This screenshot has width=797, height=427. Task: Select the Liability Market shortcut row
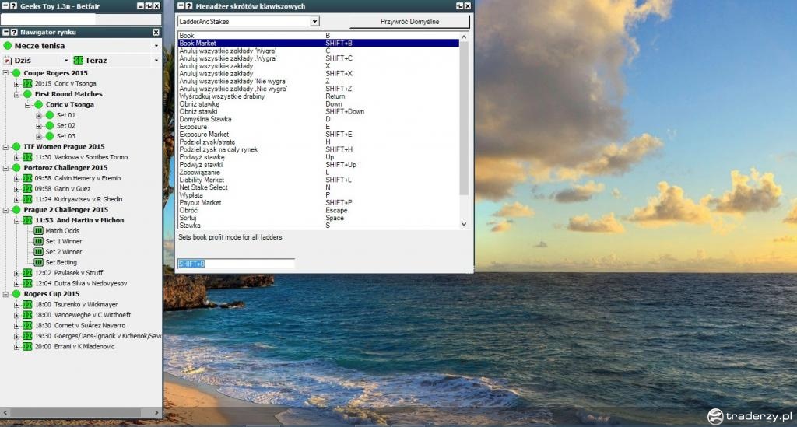(x=318, y=180)
